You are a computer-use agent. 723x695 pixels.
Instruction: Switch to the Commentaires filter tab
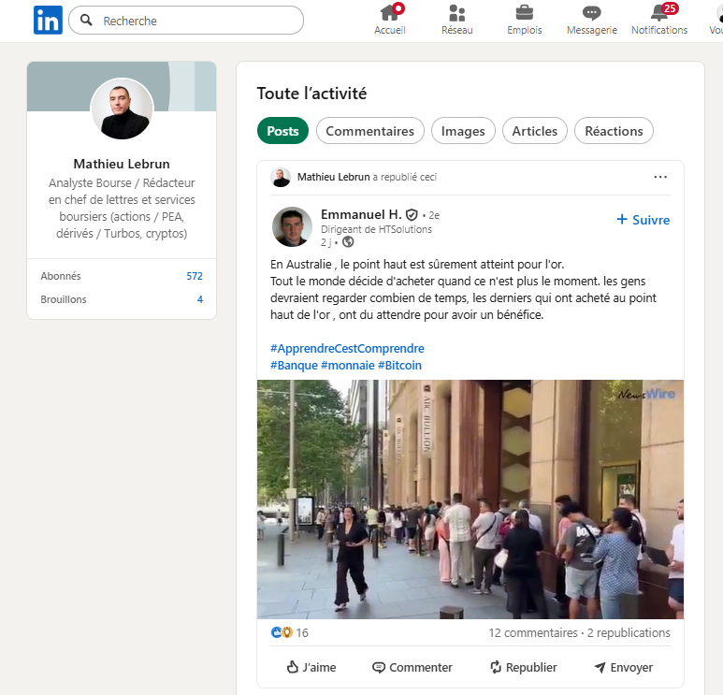[369, 131]
